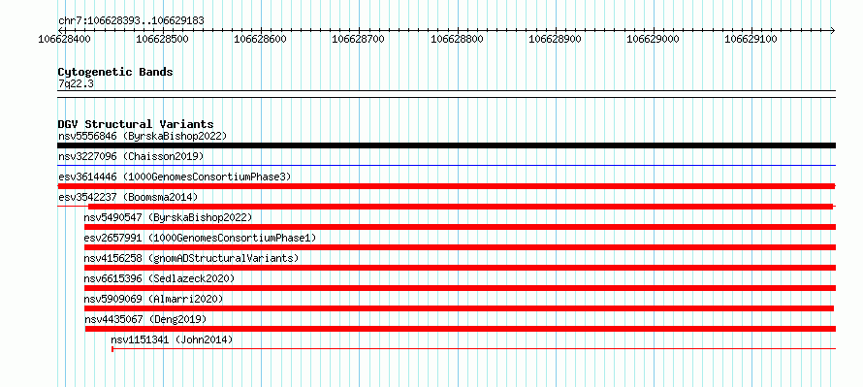The width and height of the screenshot is (863, 387).
Task: Click the red nsv6615396 variant bar
Action: coord(460,288)
